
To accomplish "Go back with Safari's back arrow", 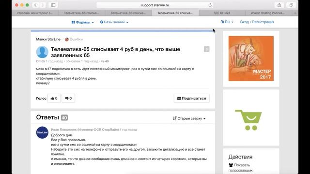I will pyautogui.click(x=35, y=5).
